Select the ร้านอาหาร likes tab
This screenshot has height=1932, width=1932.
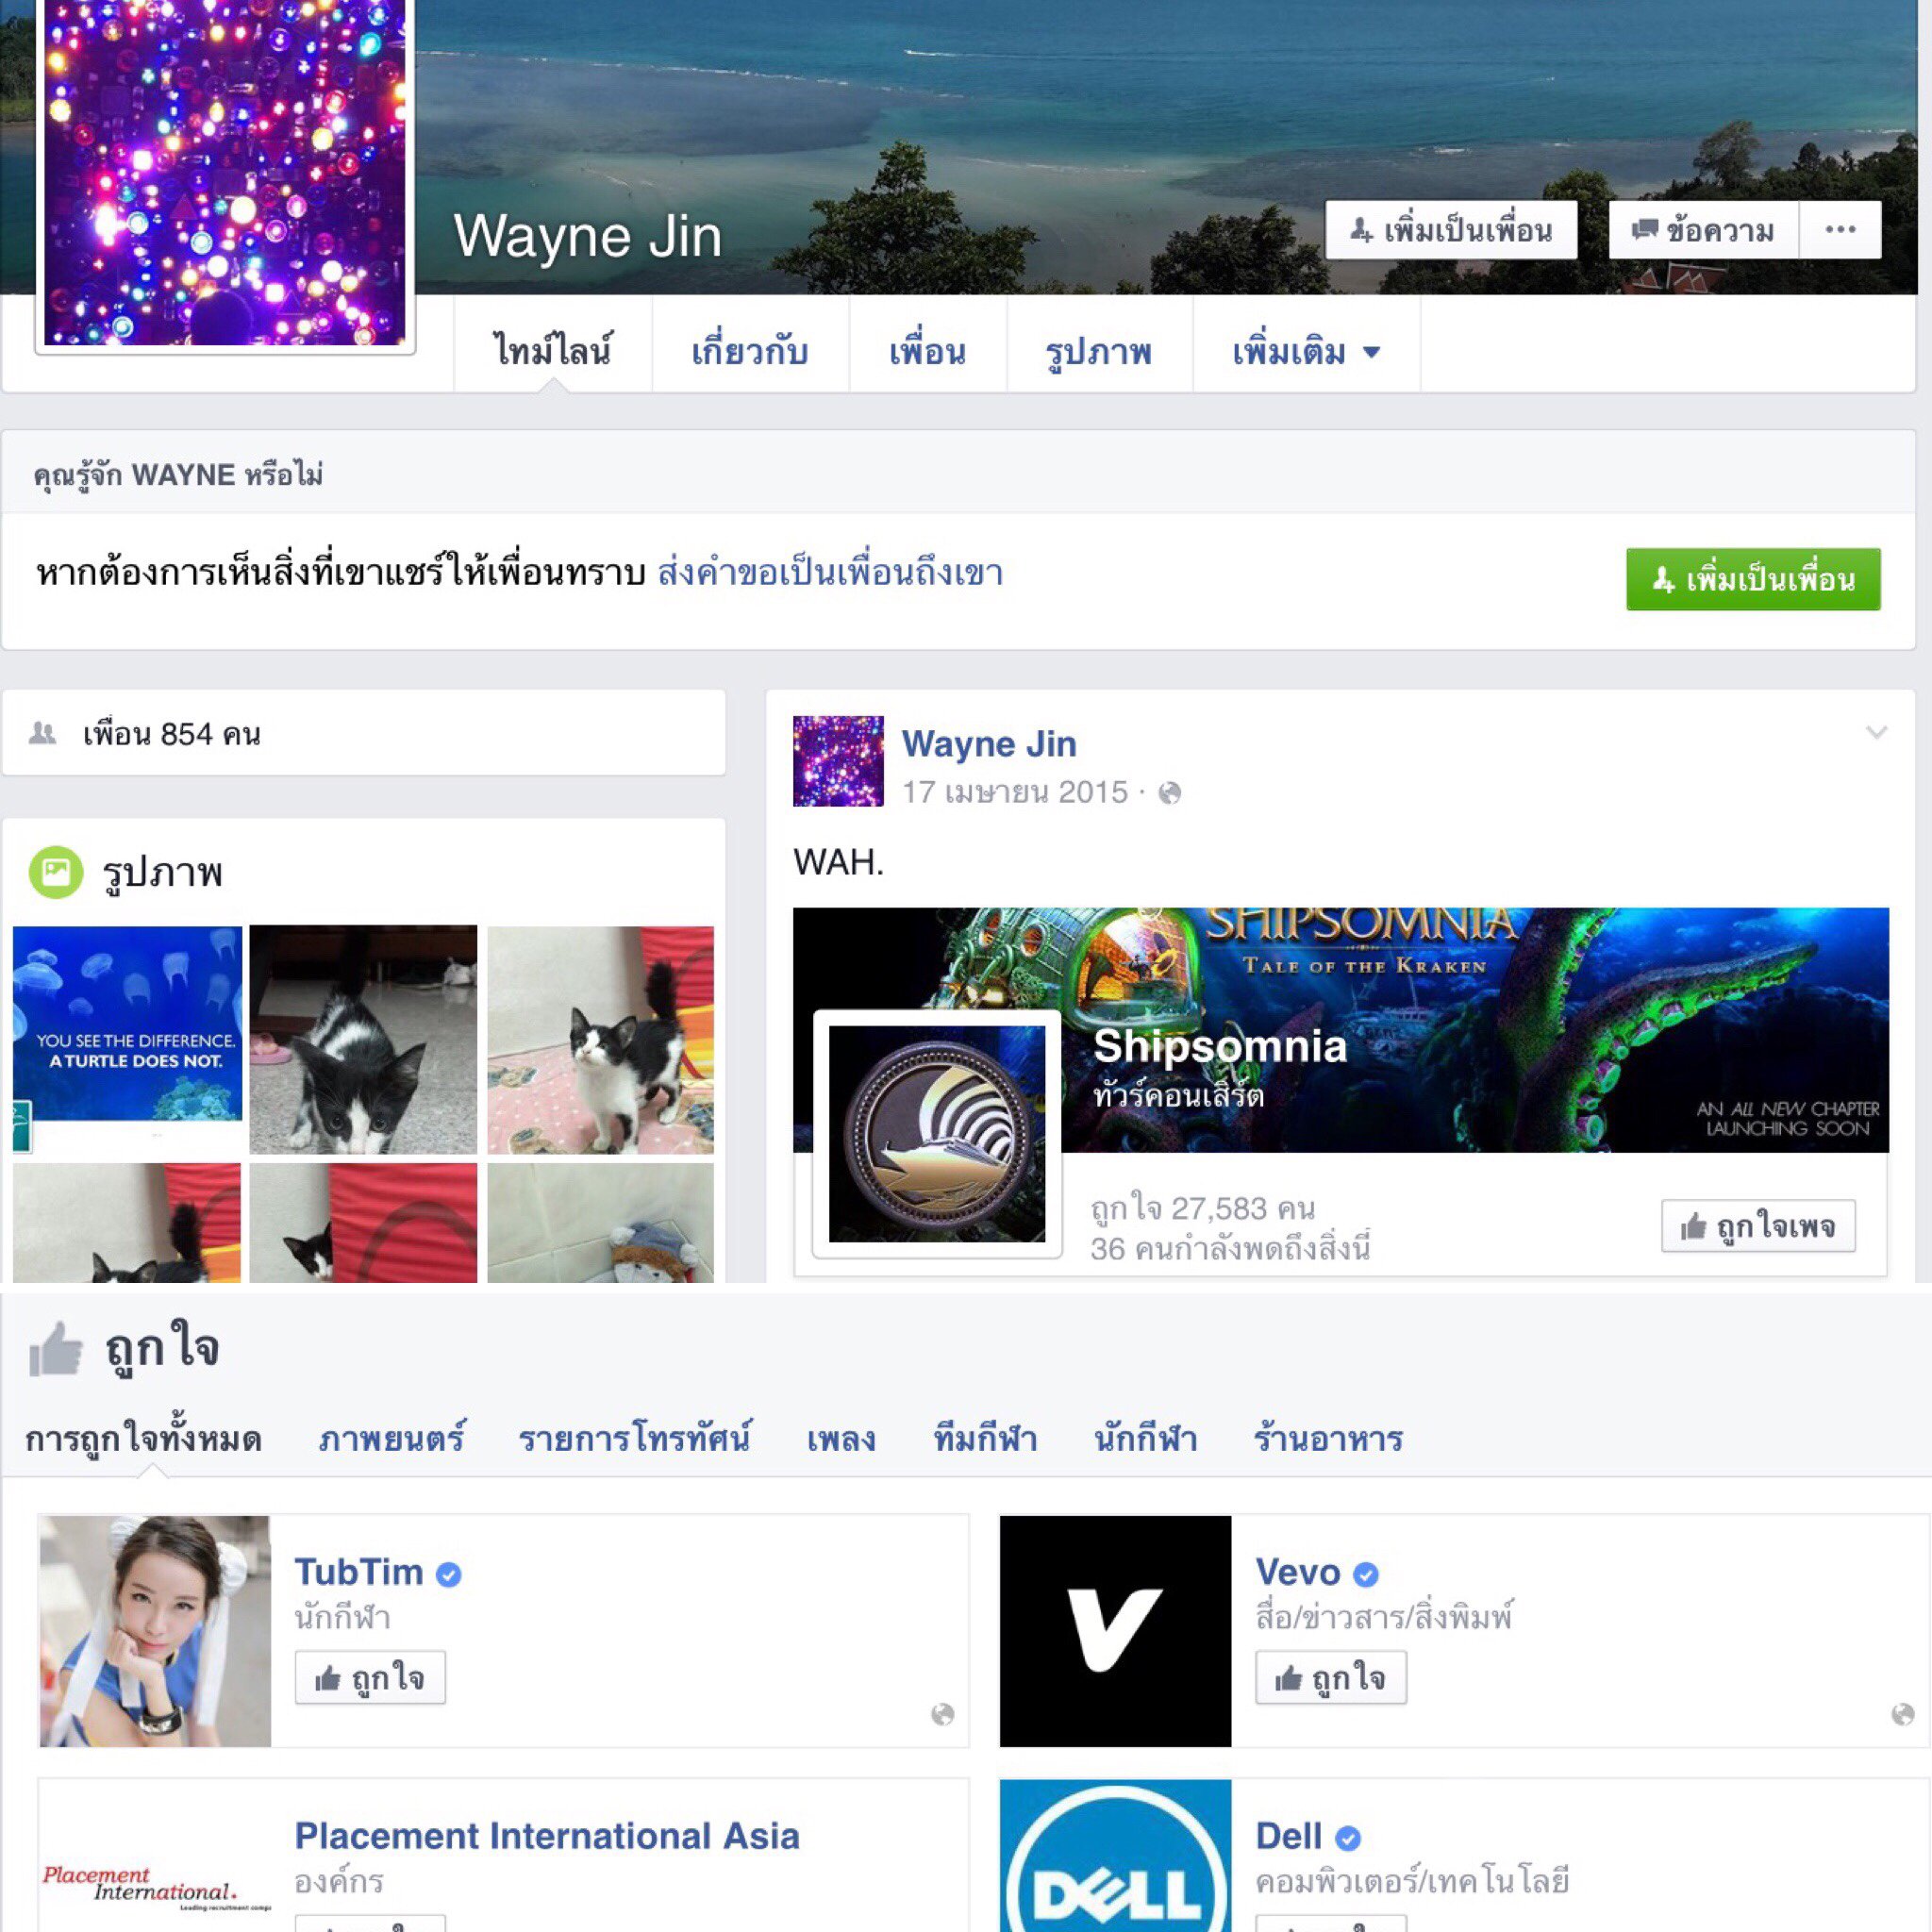1329,1440
